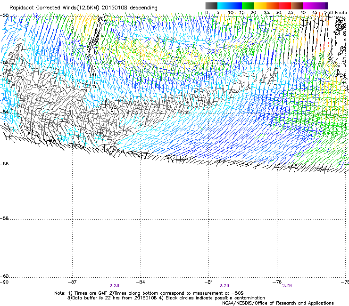Click the purple 2:29 time near -81
This screenshot has width=349, height=306.
pyautogui.click(x=224, y=286)
